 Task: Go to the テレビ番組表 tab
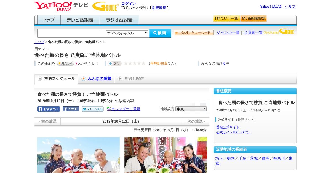80,20
